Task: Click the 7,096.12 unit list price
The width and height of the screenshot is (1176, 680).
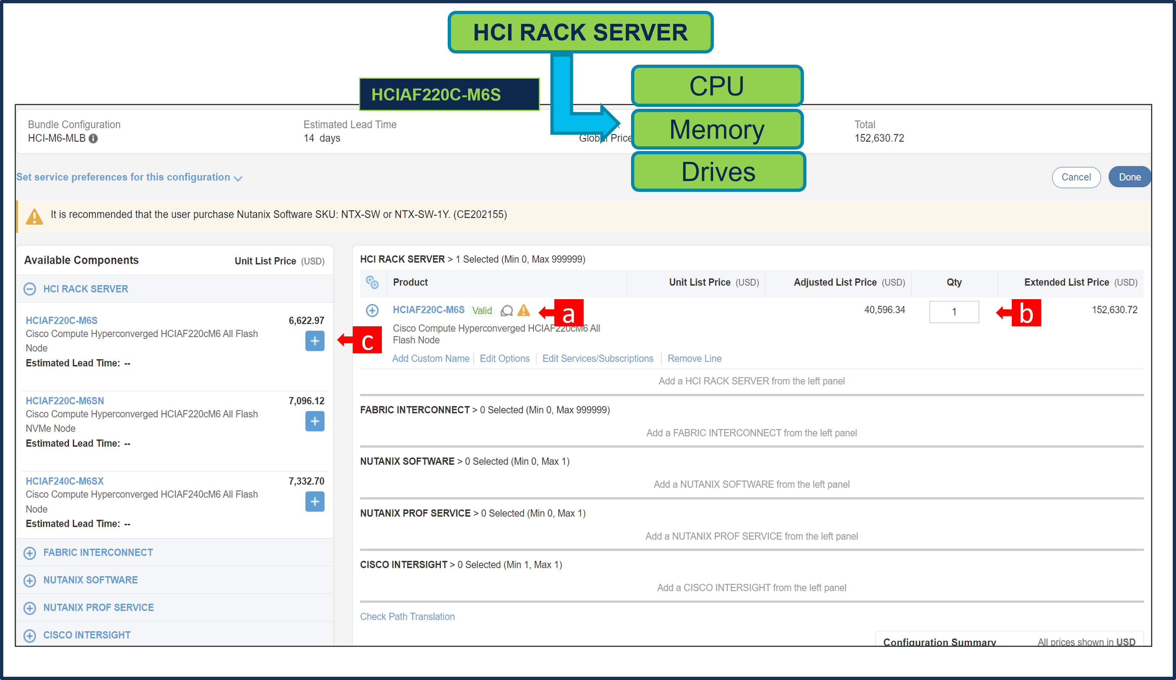Action: [307, 401]
